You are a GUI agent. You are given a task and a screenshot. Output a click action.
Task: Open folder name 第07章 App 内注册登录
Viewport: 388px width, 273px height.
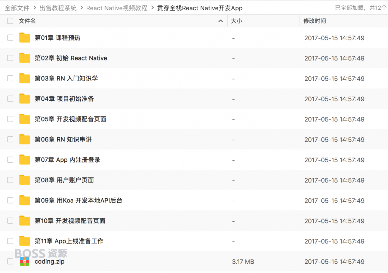pyautogui.click(x=68, y=160)
